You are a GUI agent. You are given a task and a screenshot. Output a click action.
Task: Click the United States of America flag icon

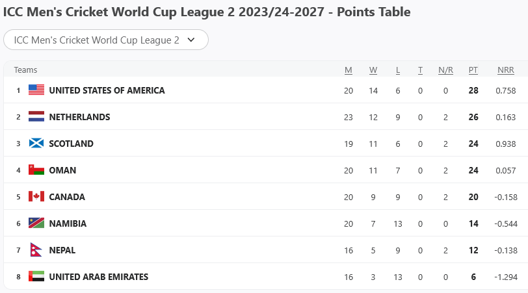(x=36, y=90)
